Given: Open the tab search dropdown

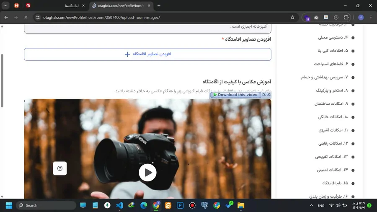Looking at the screenshot, I should pyautogui.click(x=5, y=5).
